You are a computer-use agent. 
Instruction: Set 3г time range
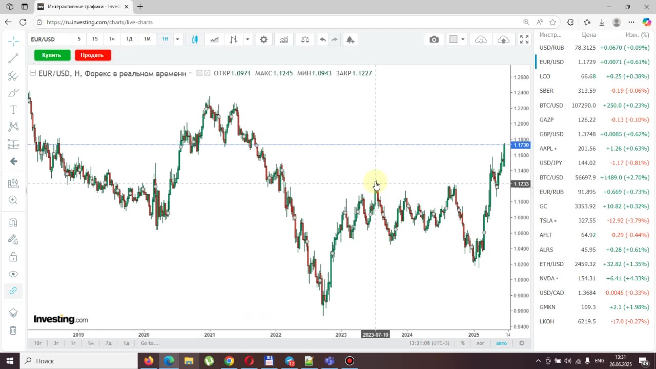pyautogui.click(x=56, y=343)
